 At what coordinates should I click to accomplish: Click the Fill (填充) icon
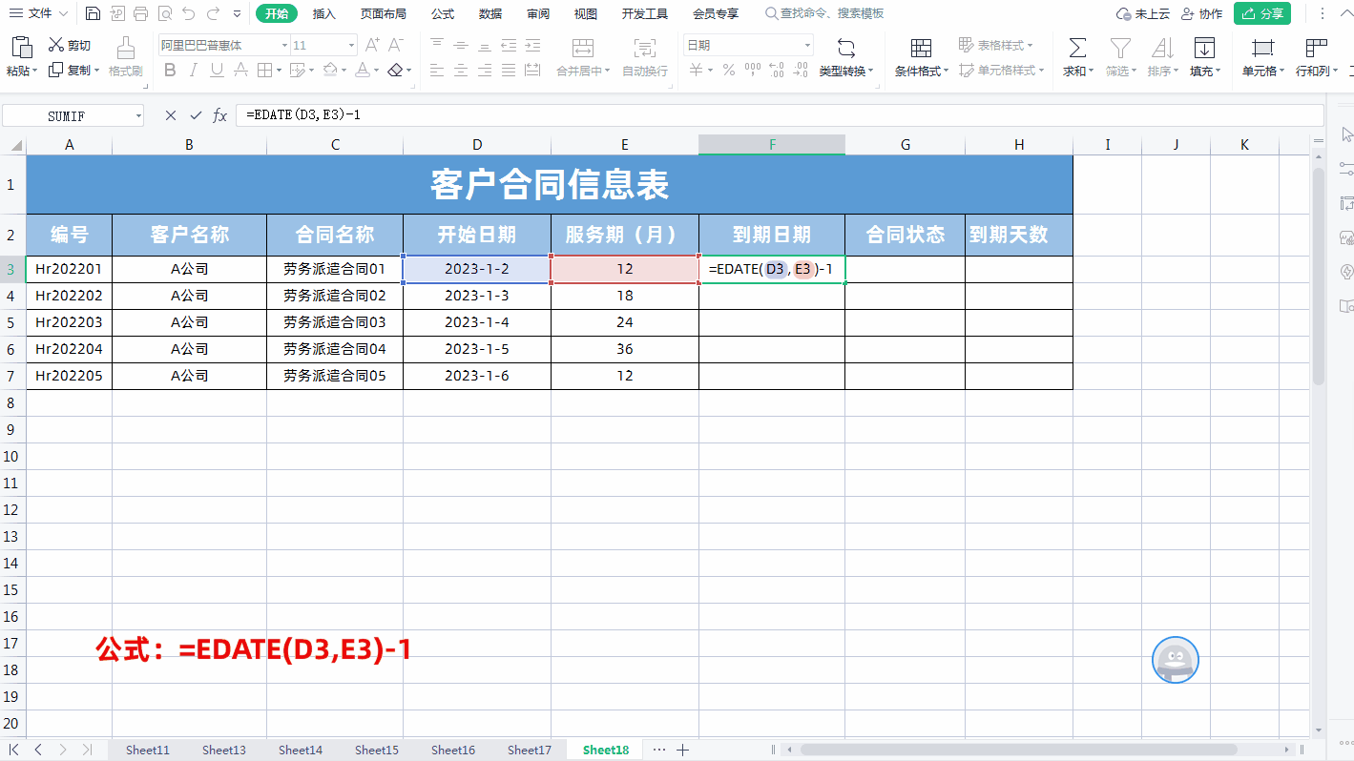tap(1204, 48)
